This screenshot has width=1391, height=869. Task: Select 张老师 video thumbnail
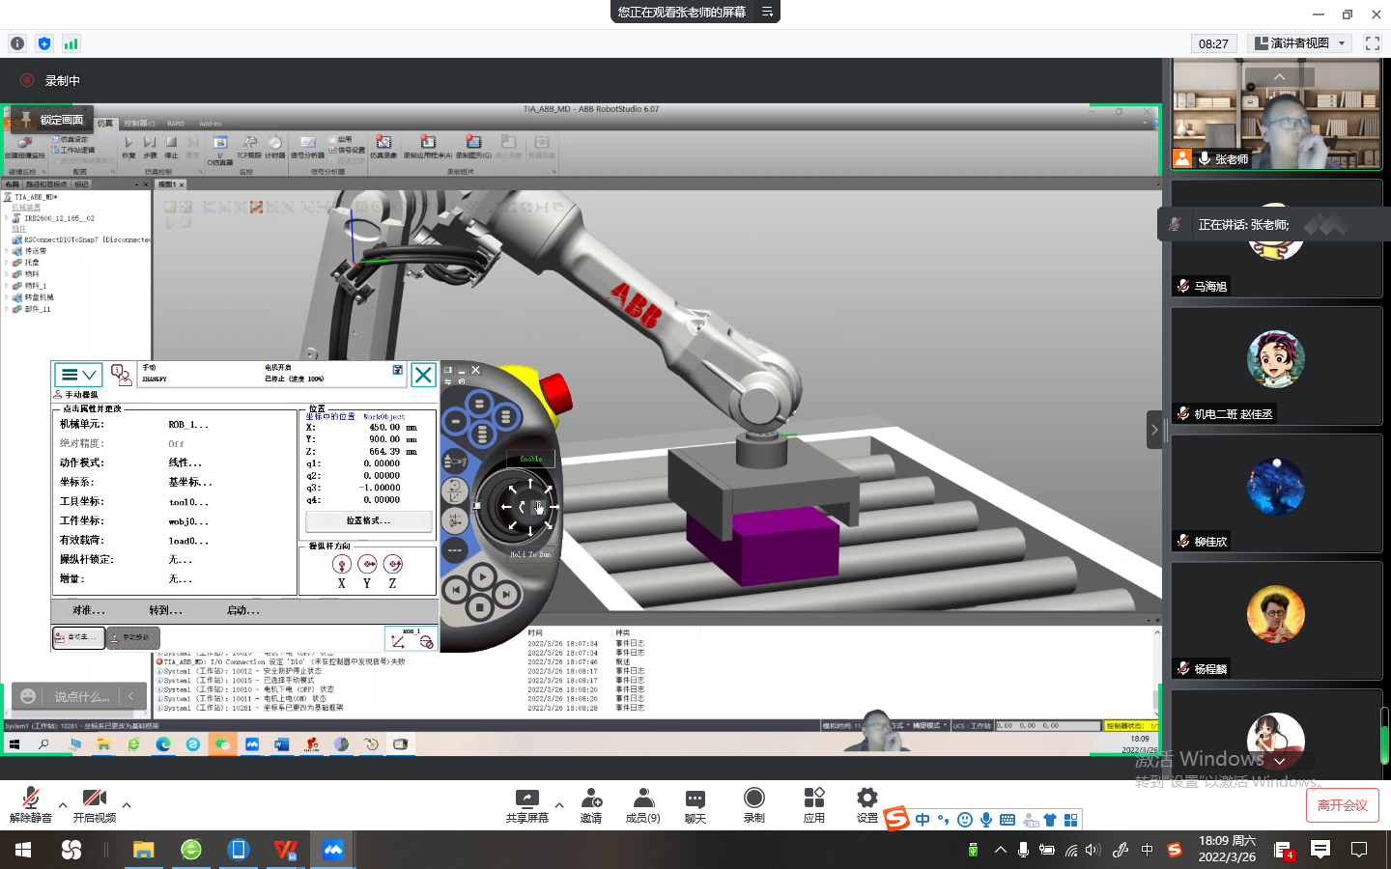(1275, 114)
